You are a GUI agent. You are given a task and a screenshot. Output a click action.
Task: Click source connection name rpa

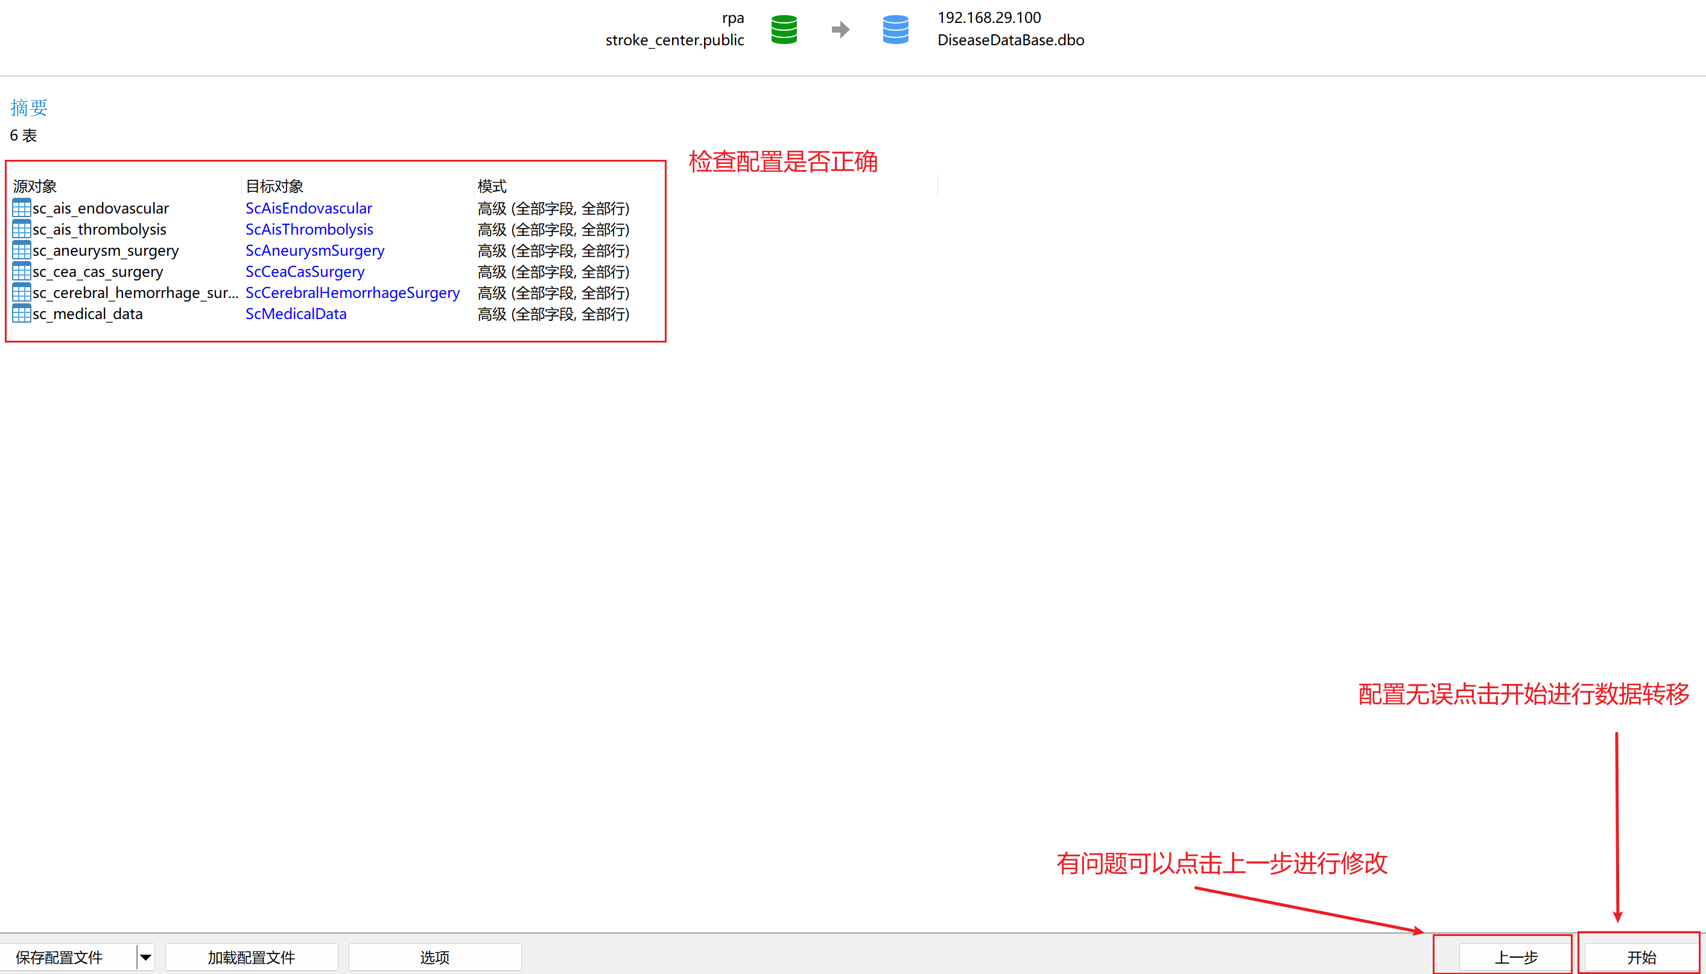[732, 17]
